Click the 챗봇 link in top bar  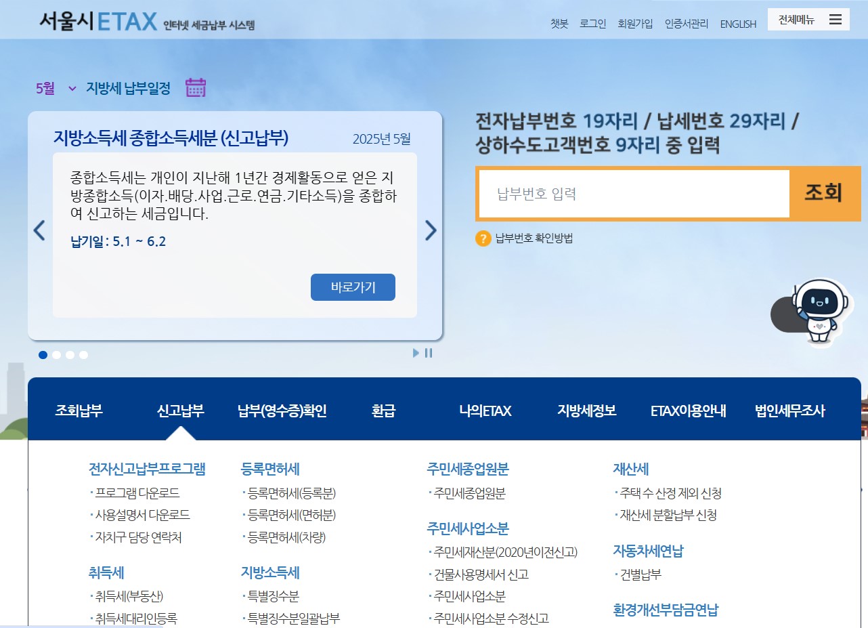pos(558,23)
